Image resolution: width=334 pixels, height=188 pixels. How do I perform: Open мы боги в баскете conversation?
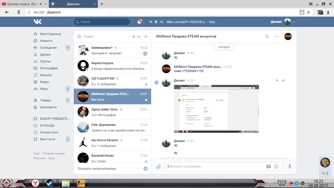(112, 143)
